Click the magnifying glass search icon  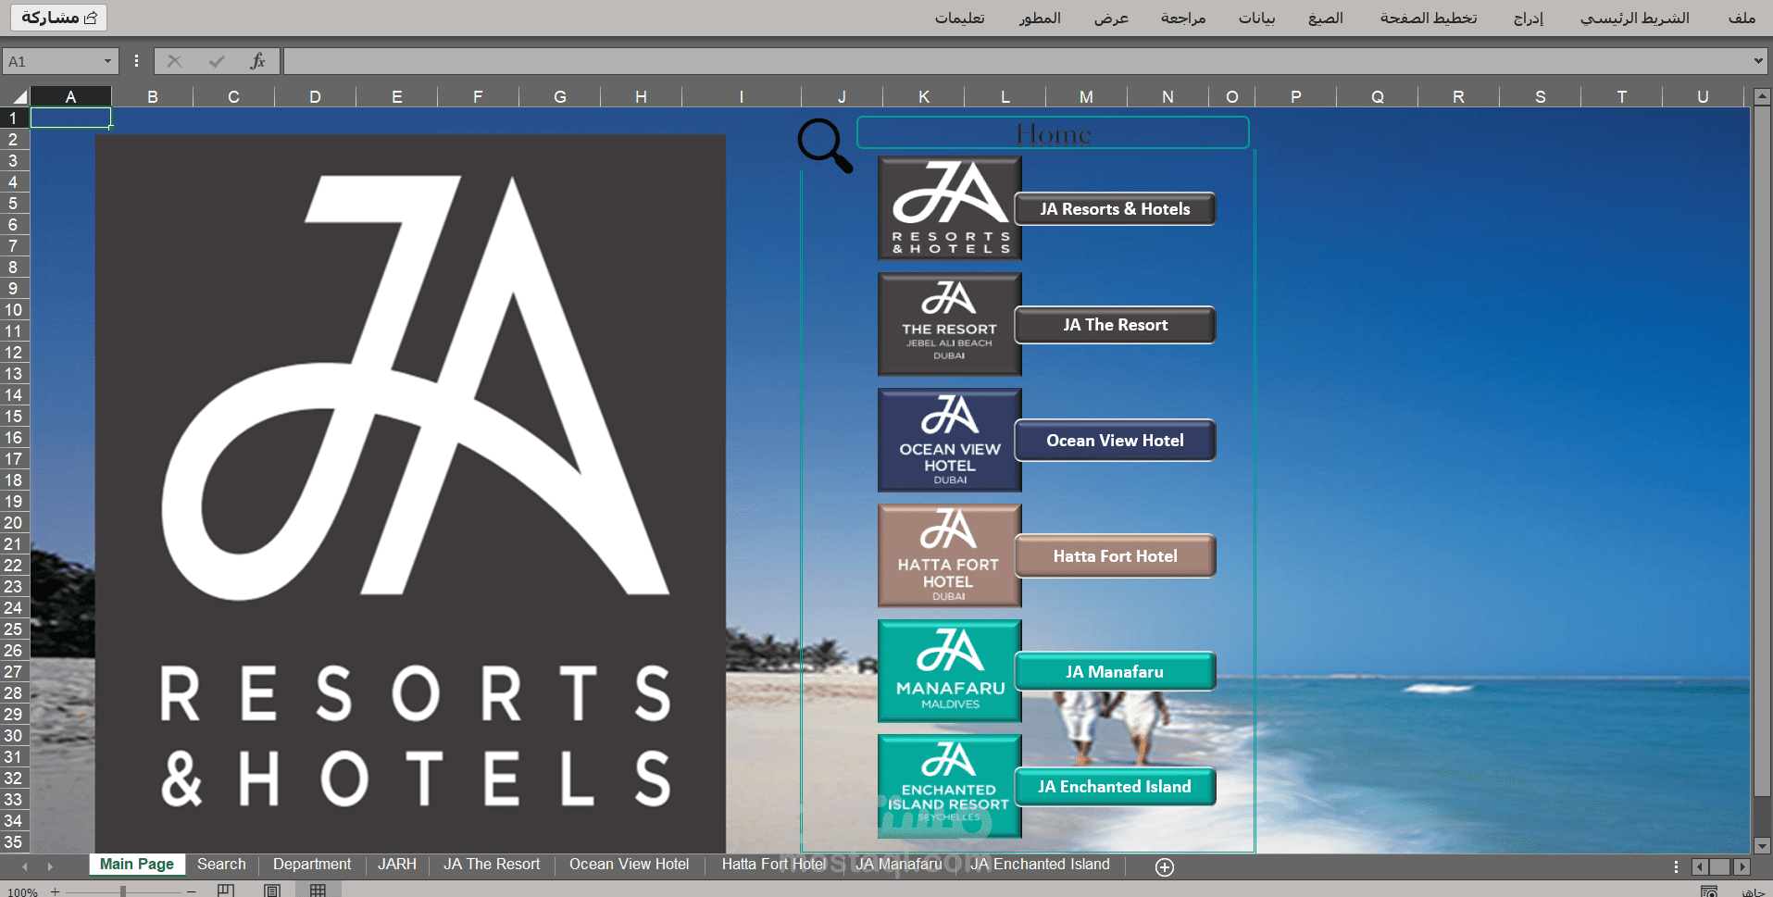825,145
